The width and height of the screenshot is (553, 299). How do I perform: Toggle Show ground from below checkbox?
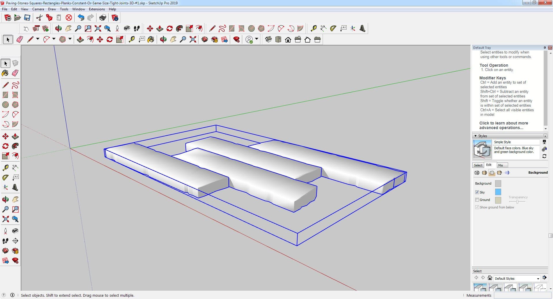click(477, 207)
